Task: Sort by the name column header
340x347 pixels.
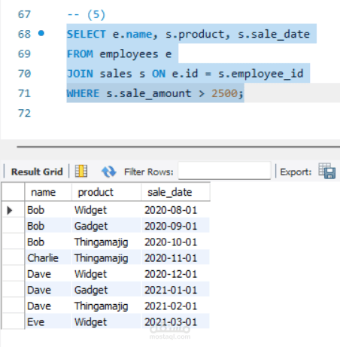Action: pyautogui.click(x=48, y=192)
